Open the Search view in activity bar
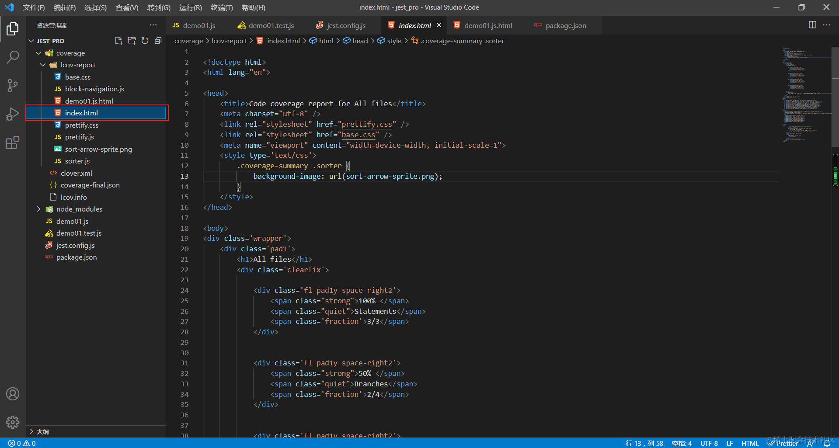The width and height of the screenshot is (839, 448). tap(13, 57)
